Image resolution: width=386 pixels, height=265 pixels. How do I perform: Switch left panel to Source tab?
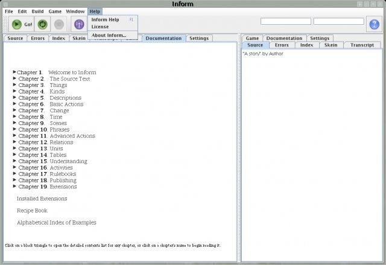(x=15, y=38)
